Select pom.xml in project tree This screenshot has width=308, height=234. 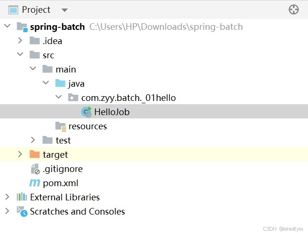60,183
